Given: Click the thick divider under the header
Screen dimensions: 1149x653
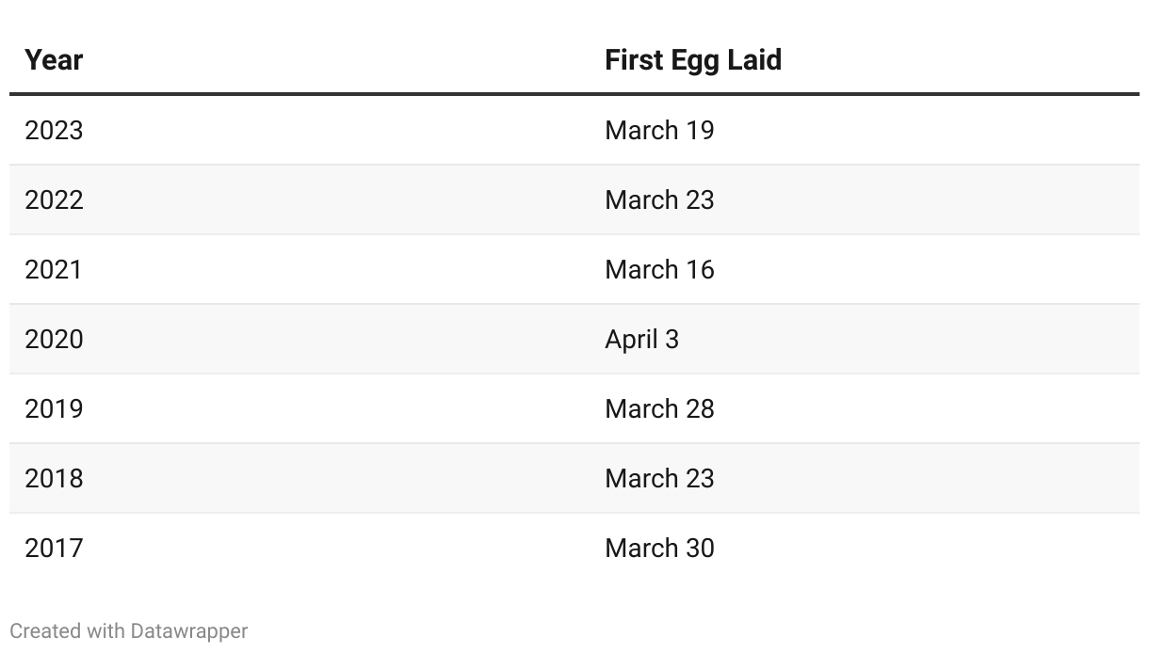Looking at the screenshot, I should pos(574,94).
